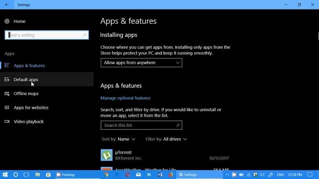This screenshot has width=319, height=179.
Task: Open Action Center notifications icon
Action: click(310, 175)
